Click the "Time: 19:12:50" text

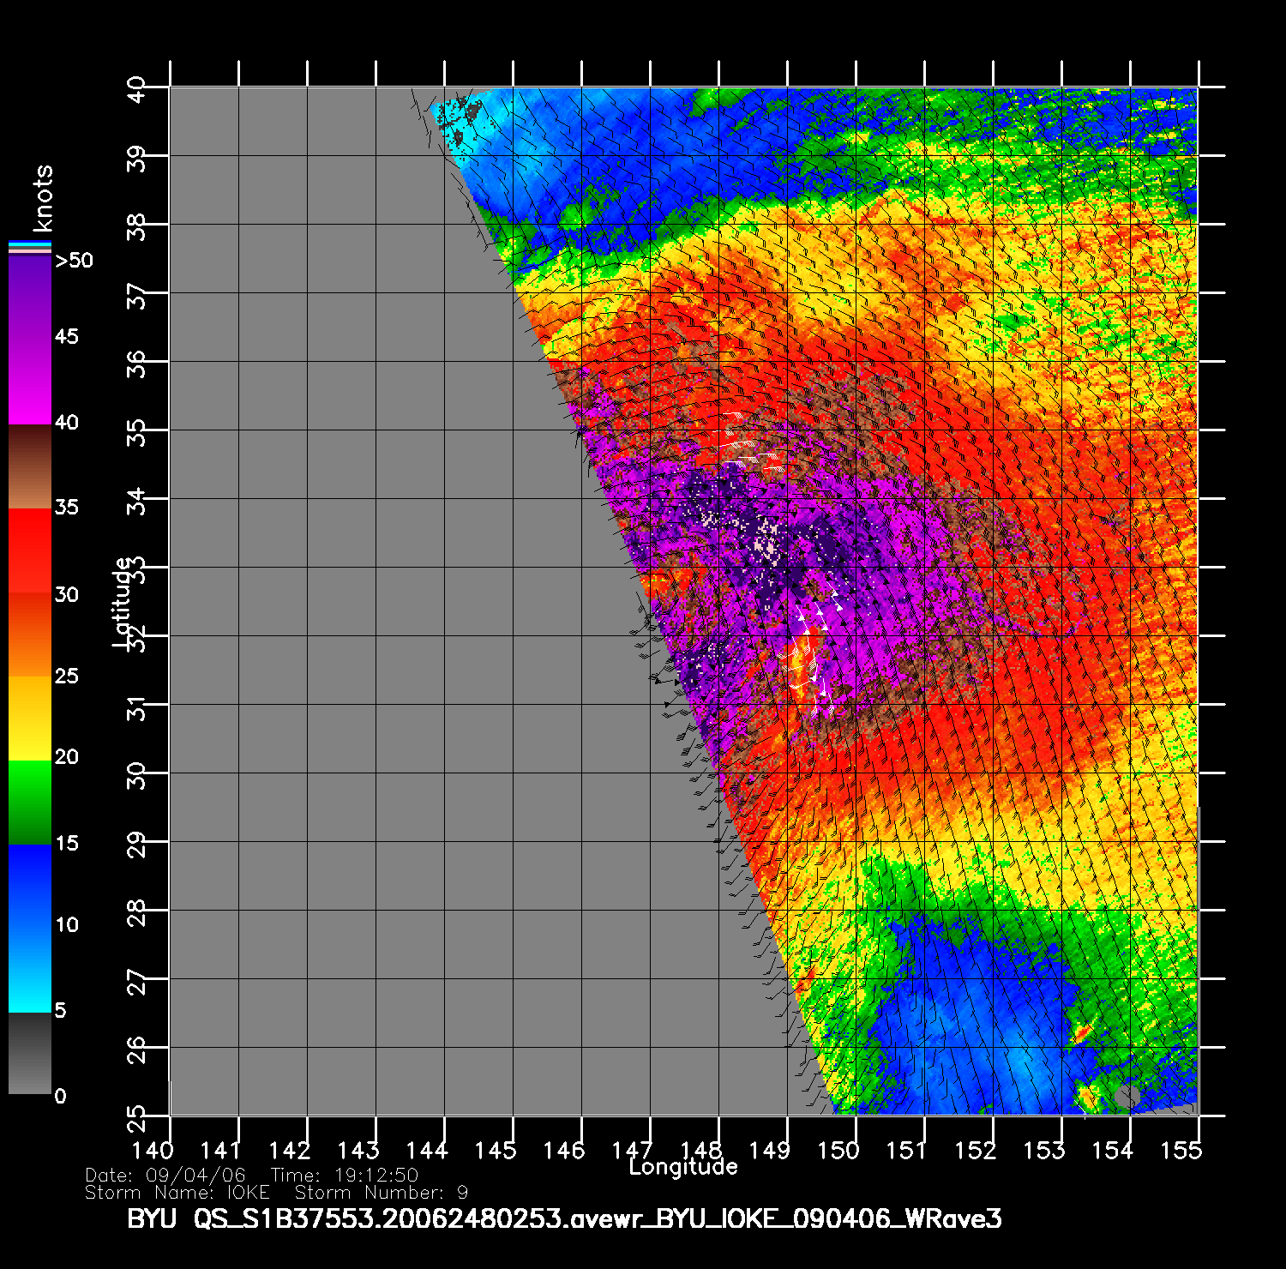345,1176
